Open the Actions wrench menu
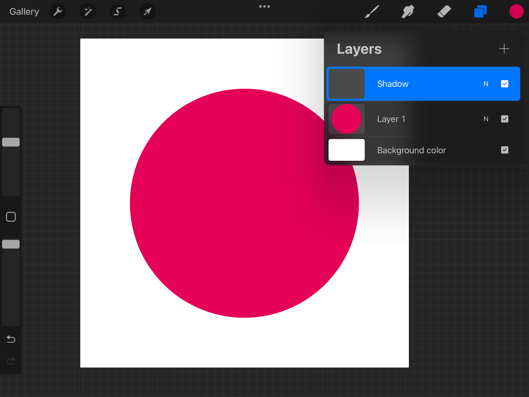The image size is (529, 397). [58, 11]
